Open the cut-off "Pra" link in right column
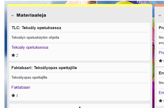The height and width of the screenshot is (108, 164). 161,53
